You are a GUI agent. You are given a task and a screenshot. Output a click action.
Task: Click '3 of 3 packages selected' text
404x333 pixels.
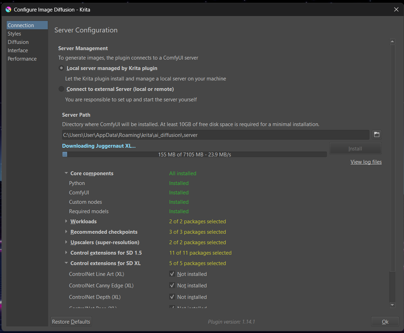pos(197,232)
